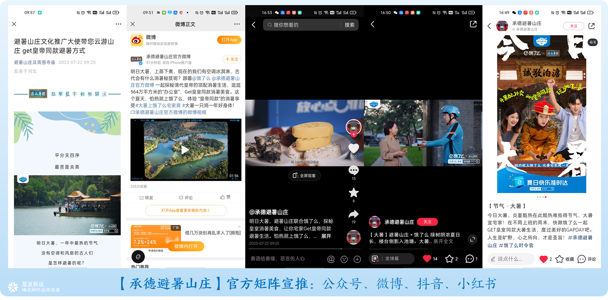The width and height of the screenshot is (608, 300).
Task: Tap 打开App查看更多精彩内容 button
Action: click(186, 210)
